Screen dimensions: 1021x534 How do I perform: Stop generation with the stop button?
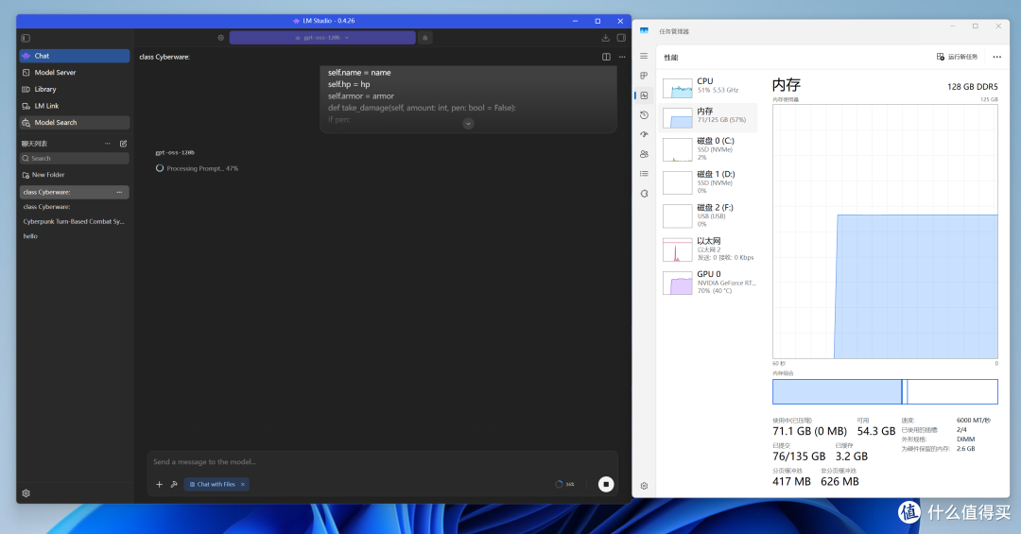(606, 484)
